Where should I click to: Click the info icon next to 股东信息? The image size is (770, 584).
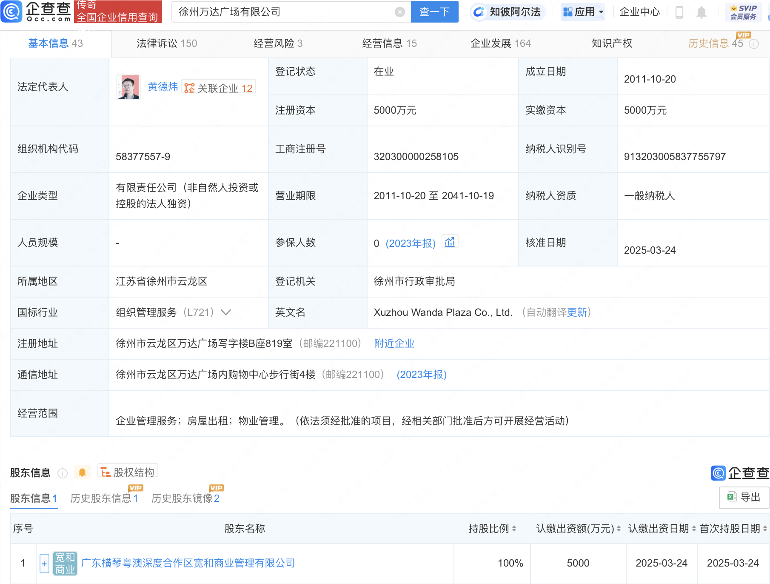[63, 473]
